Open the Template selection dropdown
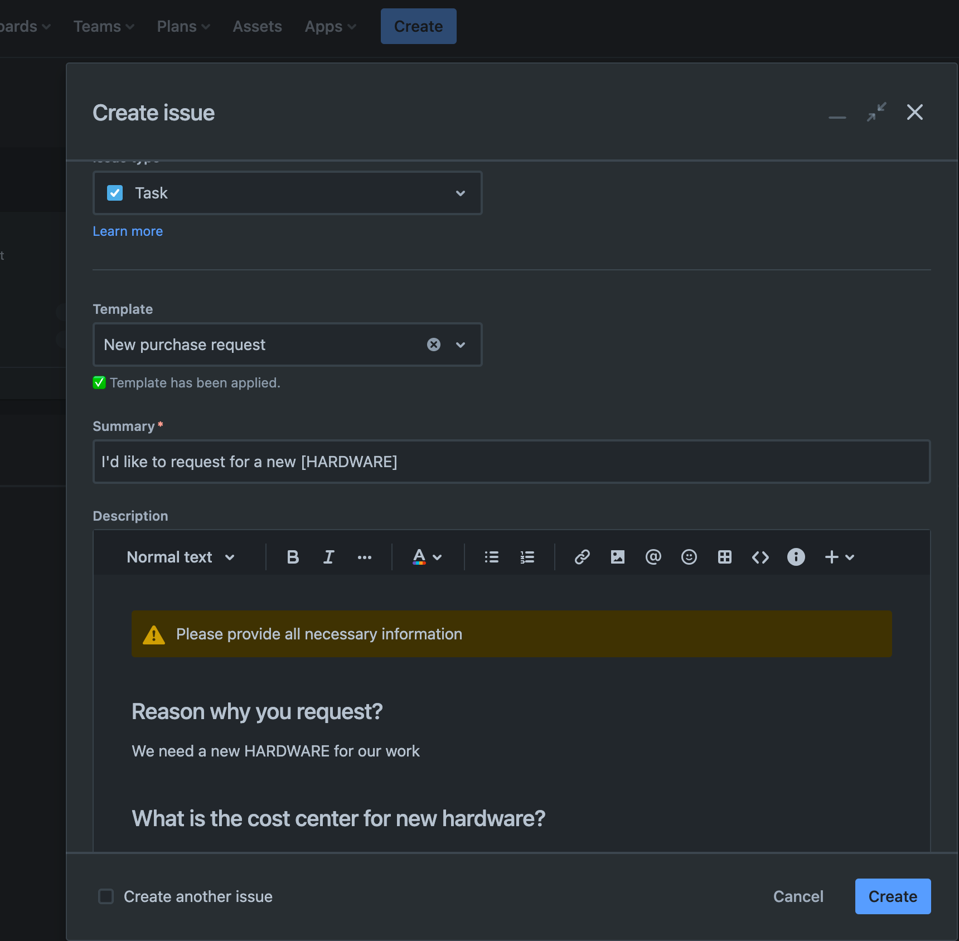This screenshot has height=941, width=959. pyautogui.click(x=461, y=345)
